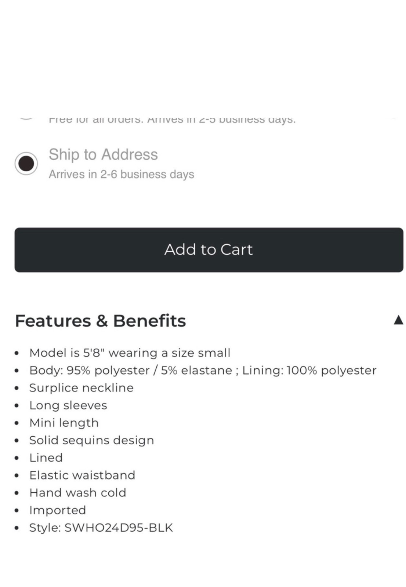406x587 pixels.
Task: Click the Surplice neckline bullet item
Action: tap(81, 388)
